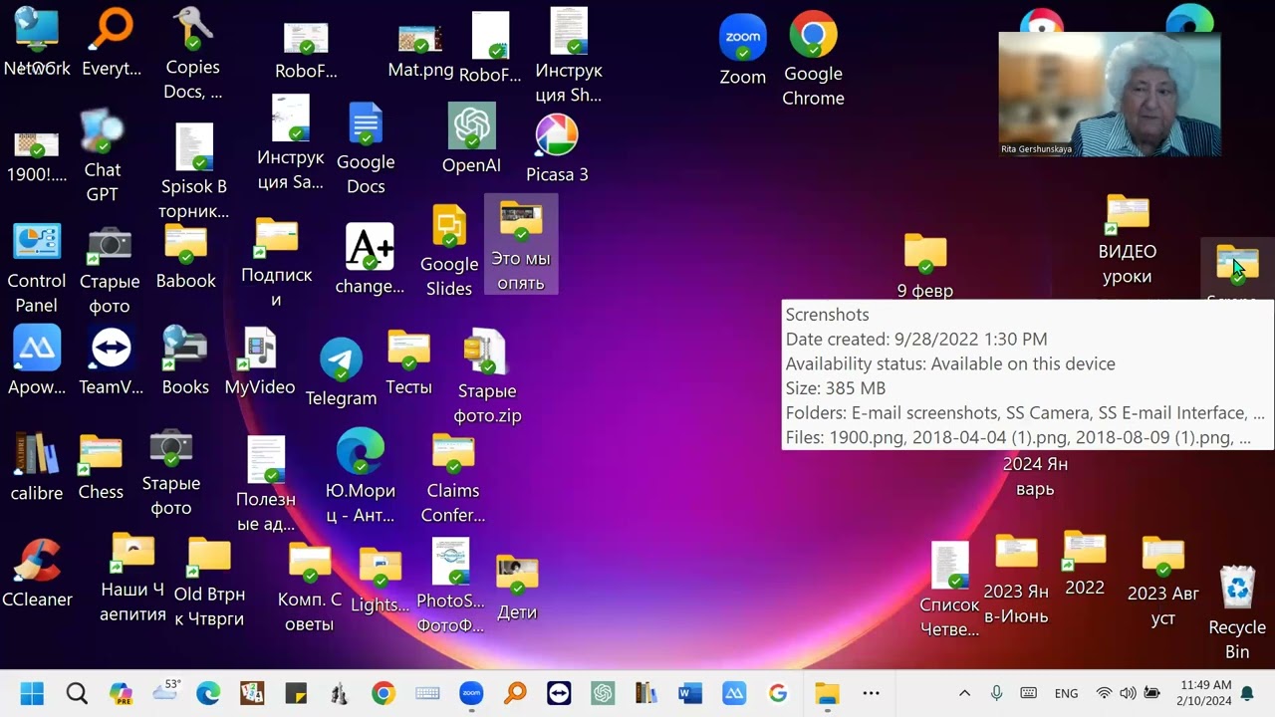Switch to Google Chrome in taskbar
1275x717 pixels.
[x=383, y=693]
